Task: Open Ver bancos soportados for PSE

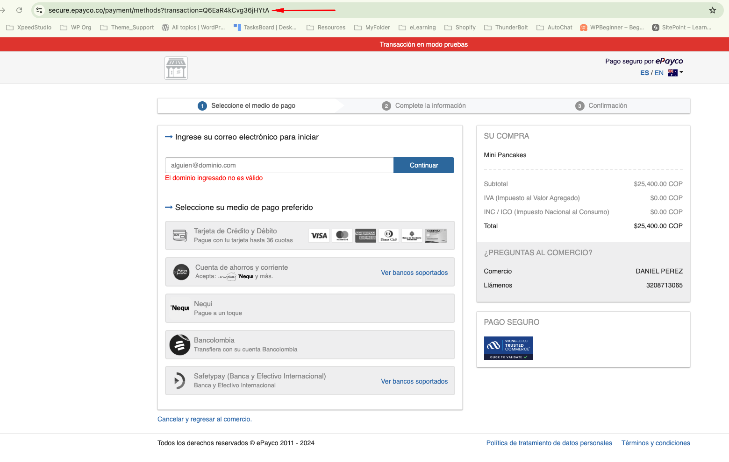Action: click(x=414, y=273)
